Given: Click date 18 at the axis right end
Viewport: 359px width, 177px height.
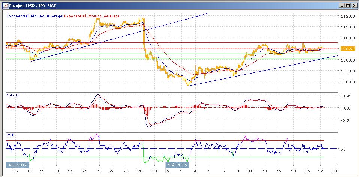Looking at the screenshot, I should (x=334, y=171).
